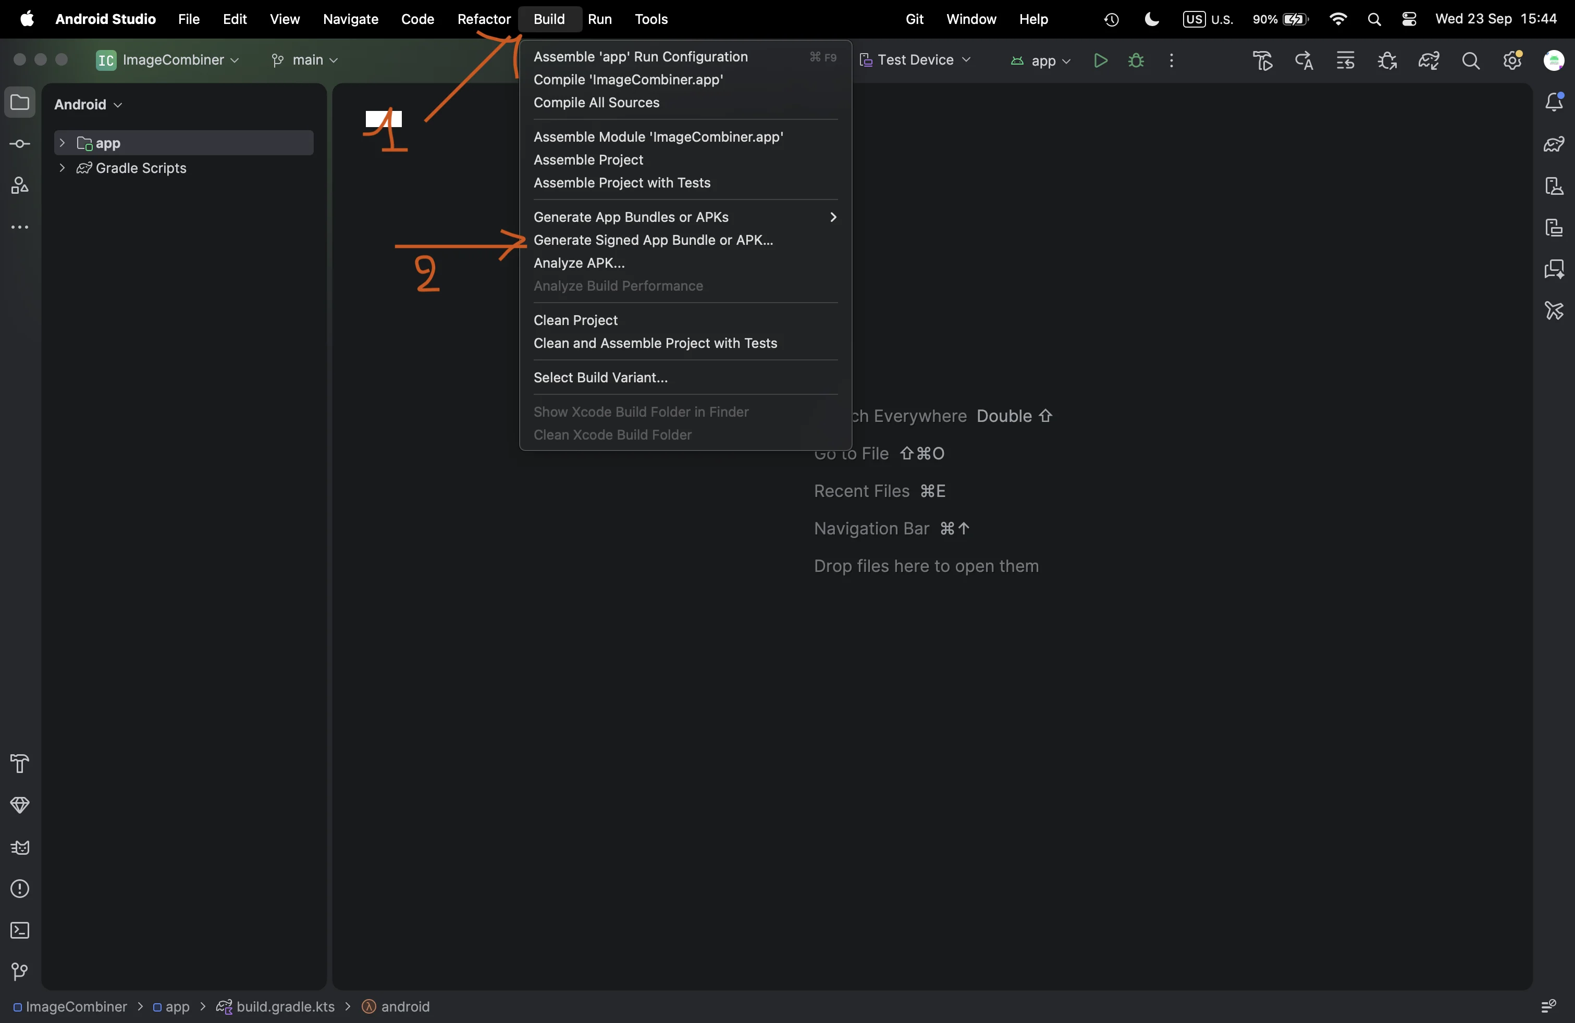Select Clean Project from Build menu
The height and width of the screenshot is (1023, 1575).
(x=685, y=321)
